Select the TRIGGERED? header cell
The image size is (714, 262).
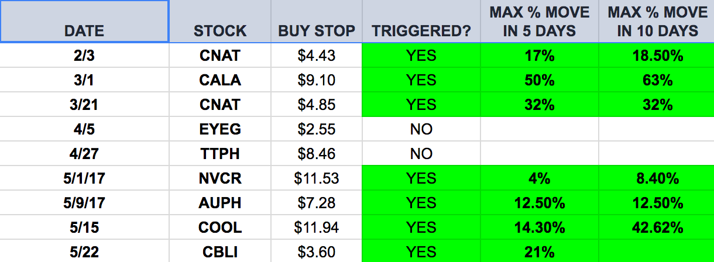pos(421,21)
